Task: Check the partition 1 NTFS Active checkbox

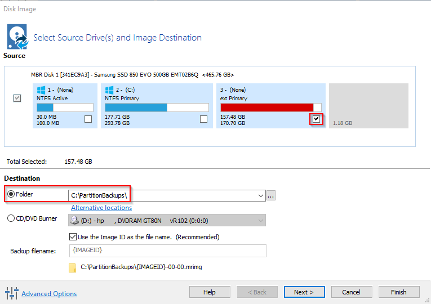Action: point(88,119)
